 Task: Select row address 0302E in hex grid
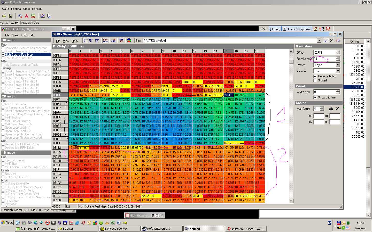pos(60,95)
